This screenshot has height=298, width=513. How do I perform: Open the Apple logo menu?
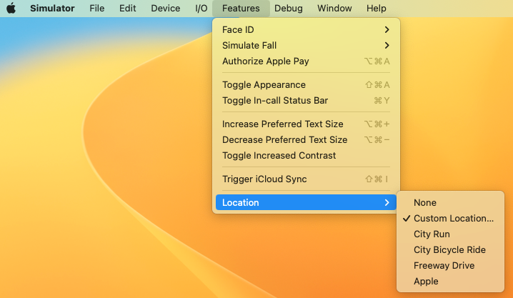click(x=11, y=8)
